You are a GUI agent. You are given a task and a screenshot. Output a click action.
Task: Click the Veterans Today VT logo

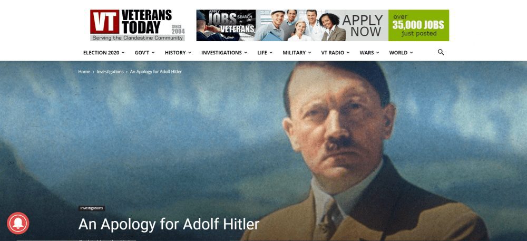click(138, 25)
